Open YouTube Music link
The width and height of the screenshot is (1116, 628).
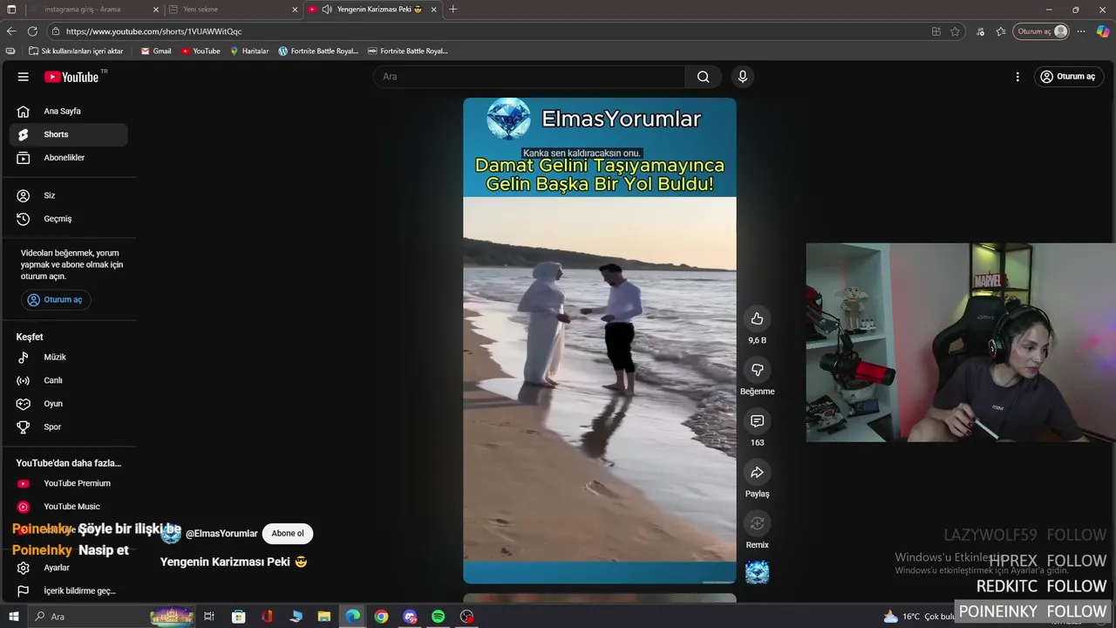(x=68, y=507)
